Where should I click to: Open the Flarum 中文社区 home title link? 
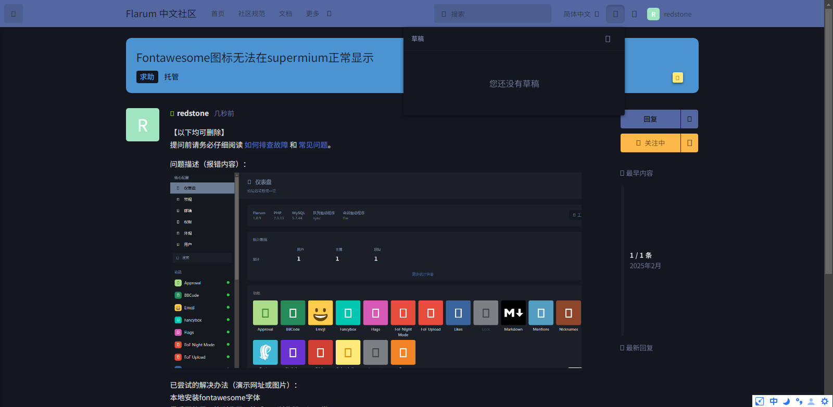click(x=161, y=14)
